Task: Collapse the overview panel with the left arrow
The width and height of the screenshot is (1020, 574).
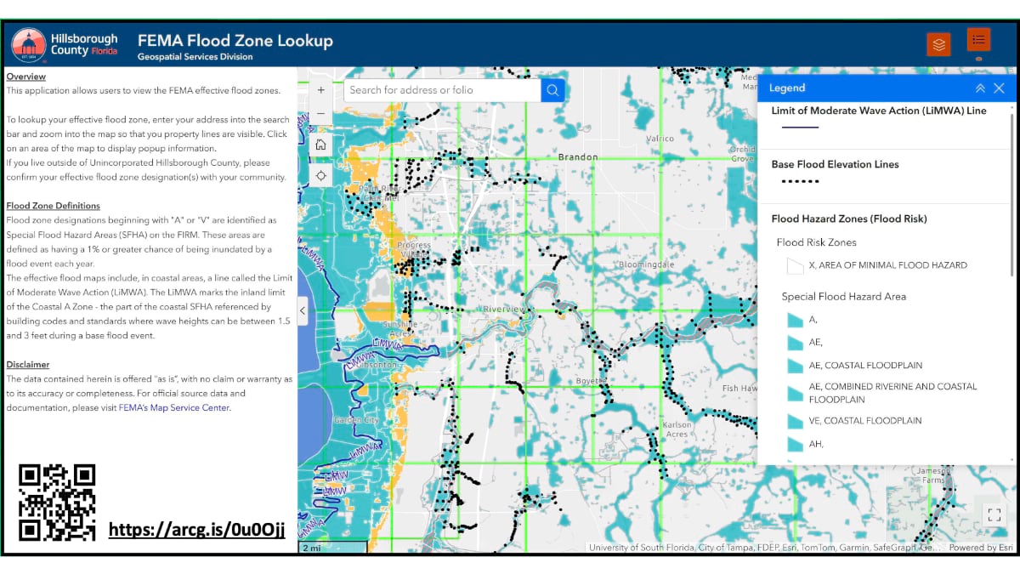Action: [302, 310]
